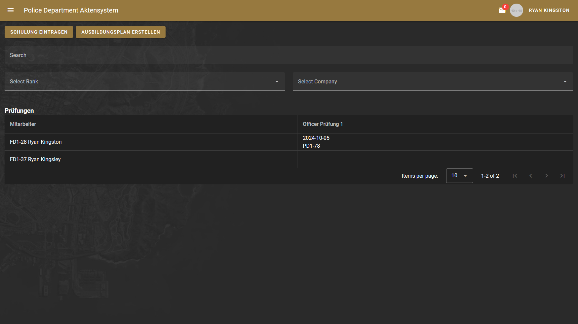
Task: Change items per page dropdown
Action: [x=459, y=176]
